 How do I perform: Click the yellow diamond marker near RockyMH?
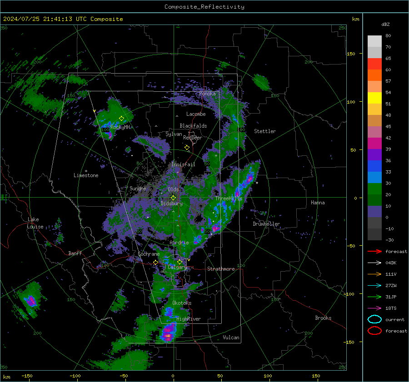coord(121,119)
